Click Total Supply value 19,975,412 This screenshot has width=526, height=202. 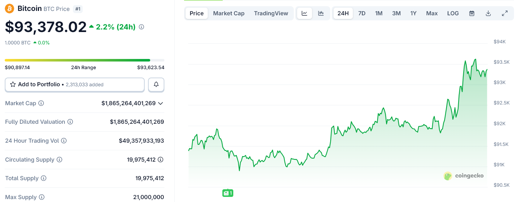pyautogui.click(x=150, y=178)
